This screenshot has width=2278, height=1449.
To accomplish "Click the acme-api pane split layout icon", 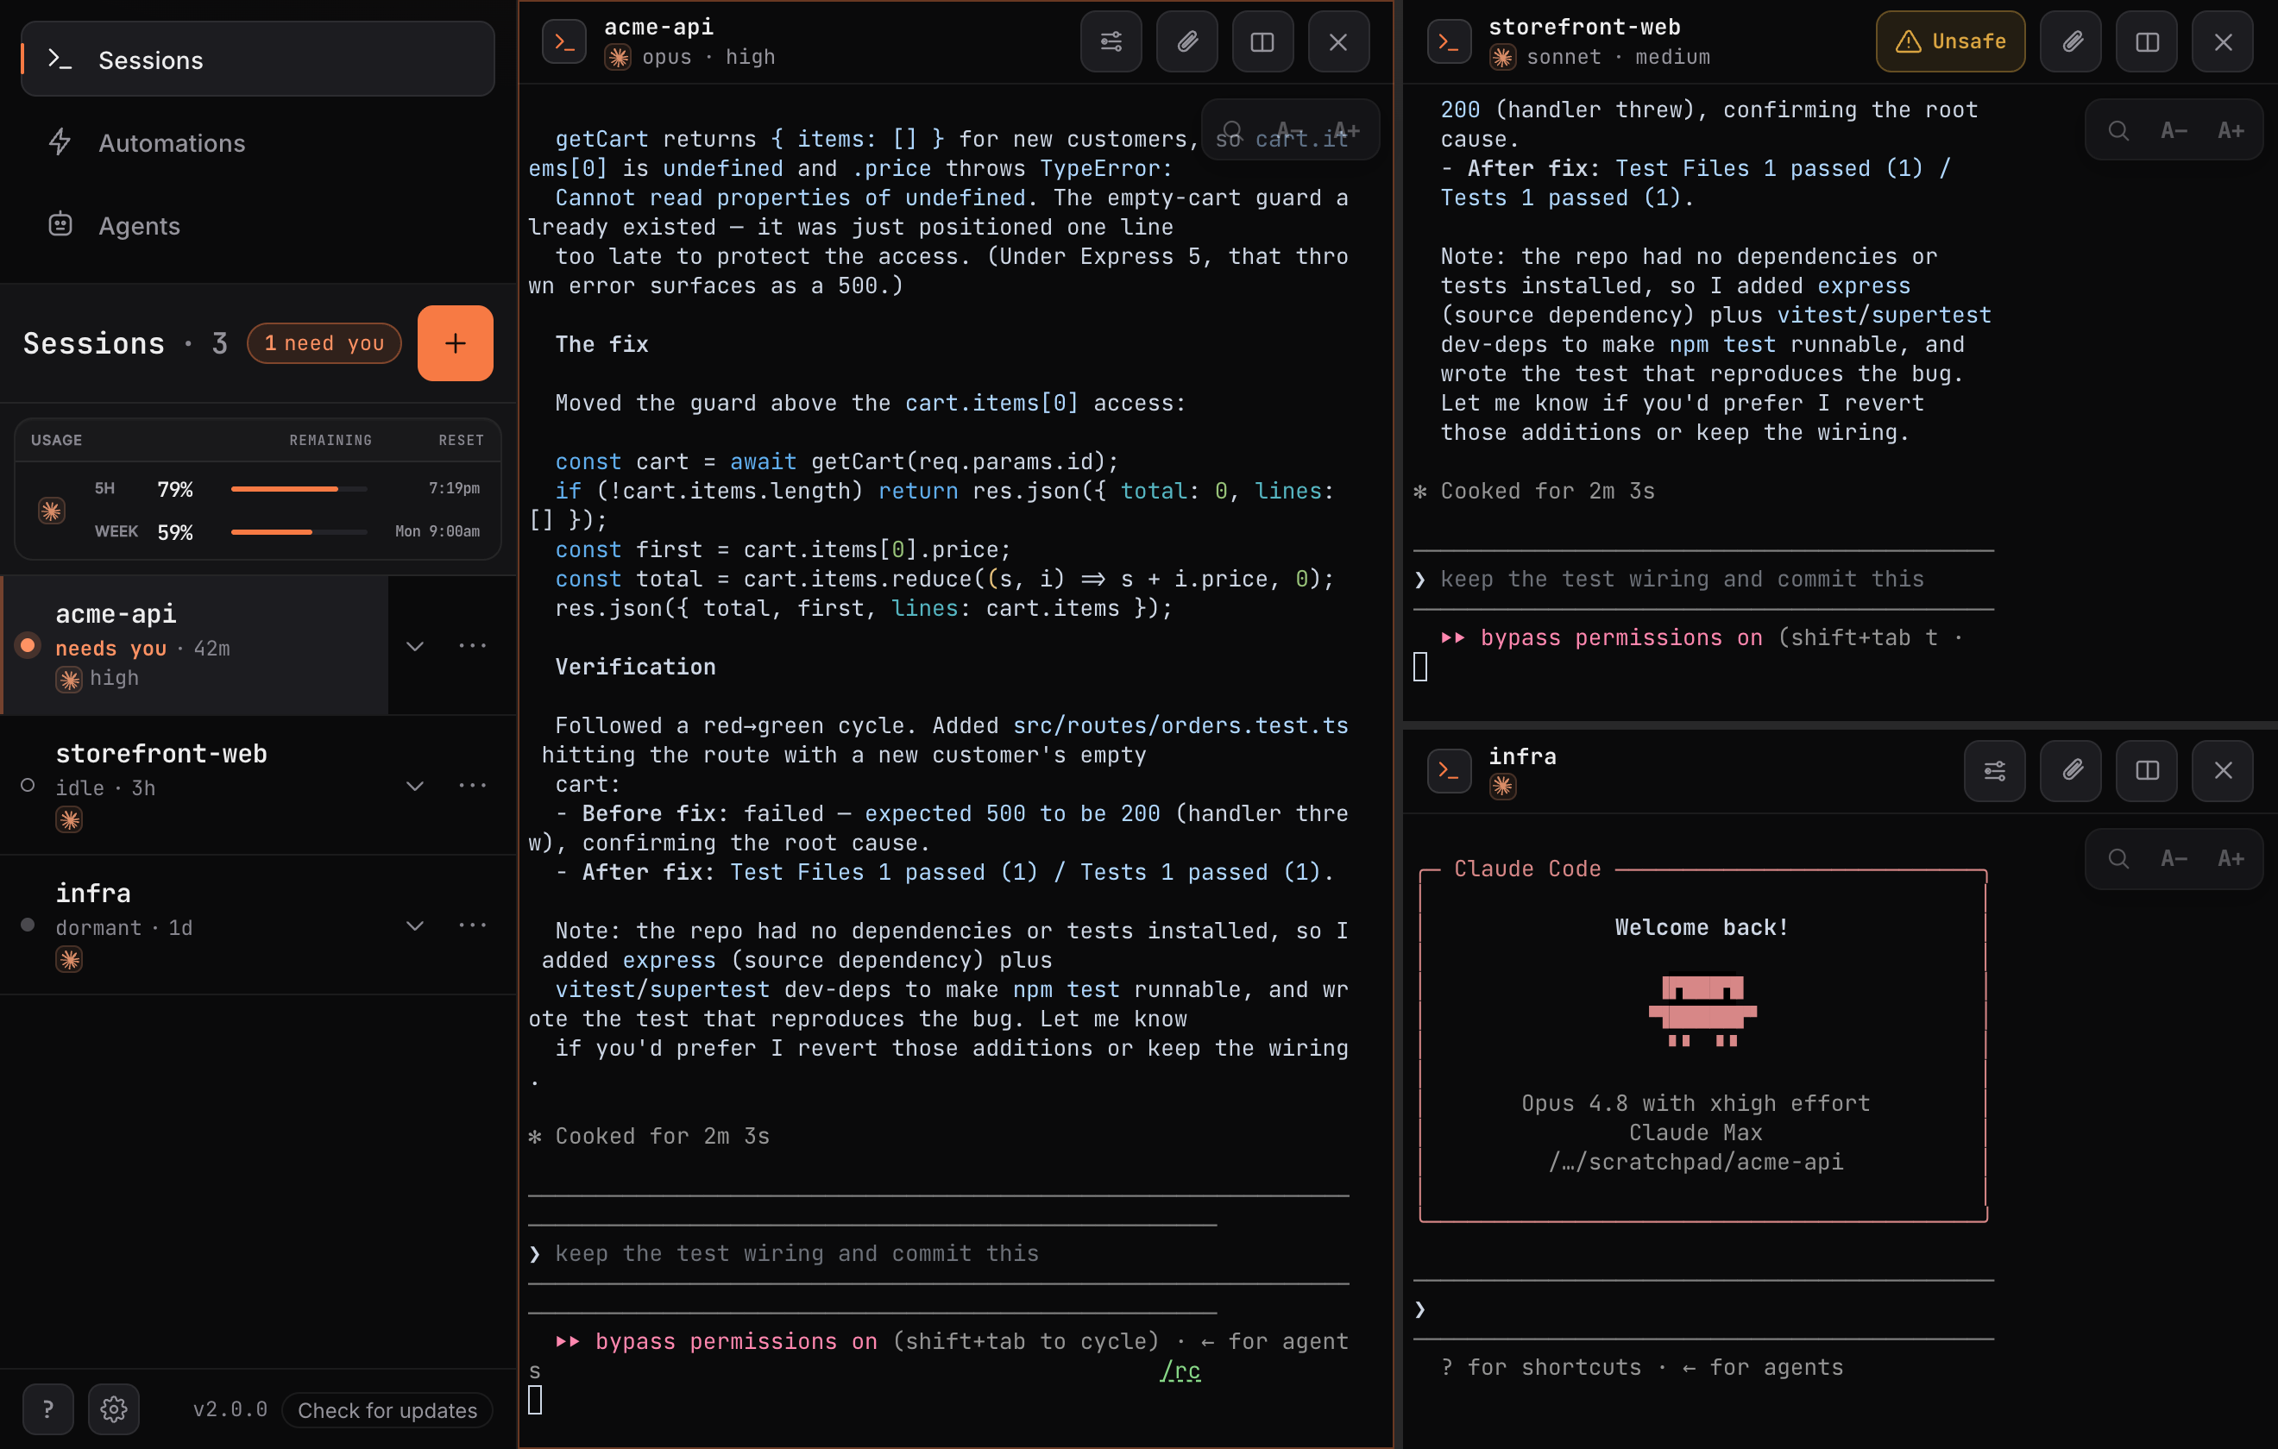I will click(x=1263, y=41).
